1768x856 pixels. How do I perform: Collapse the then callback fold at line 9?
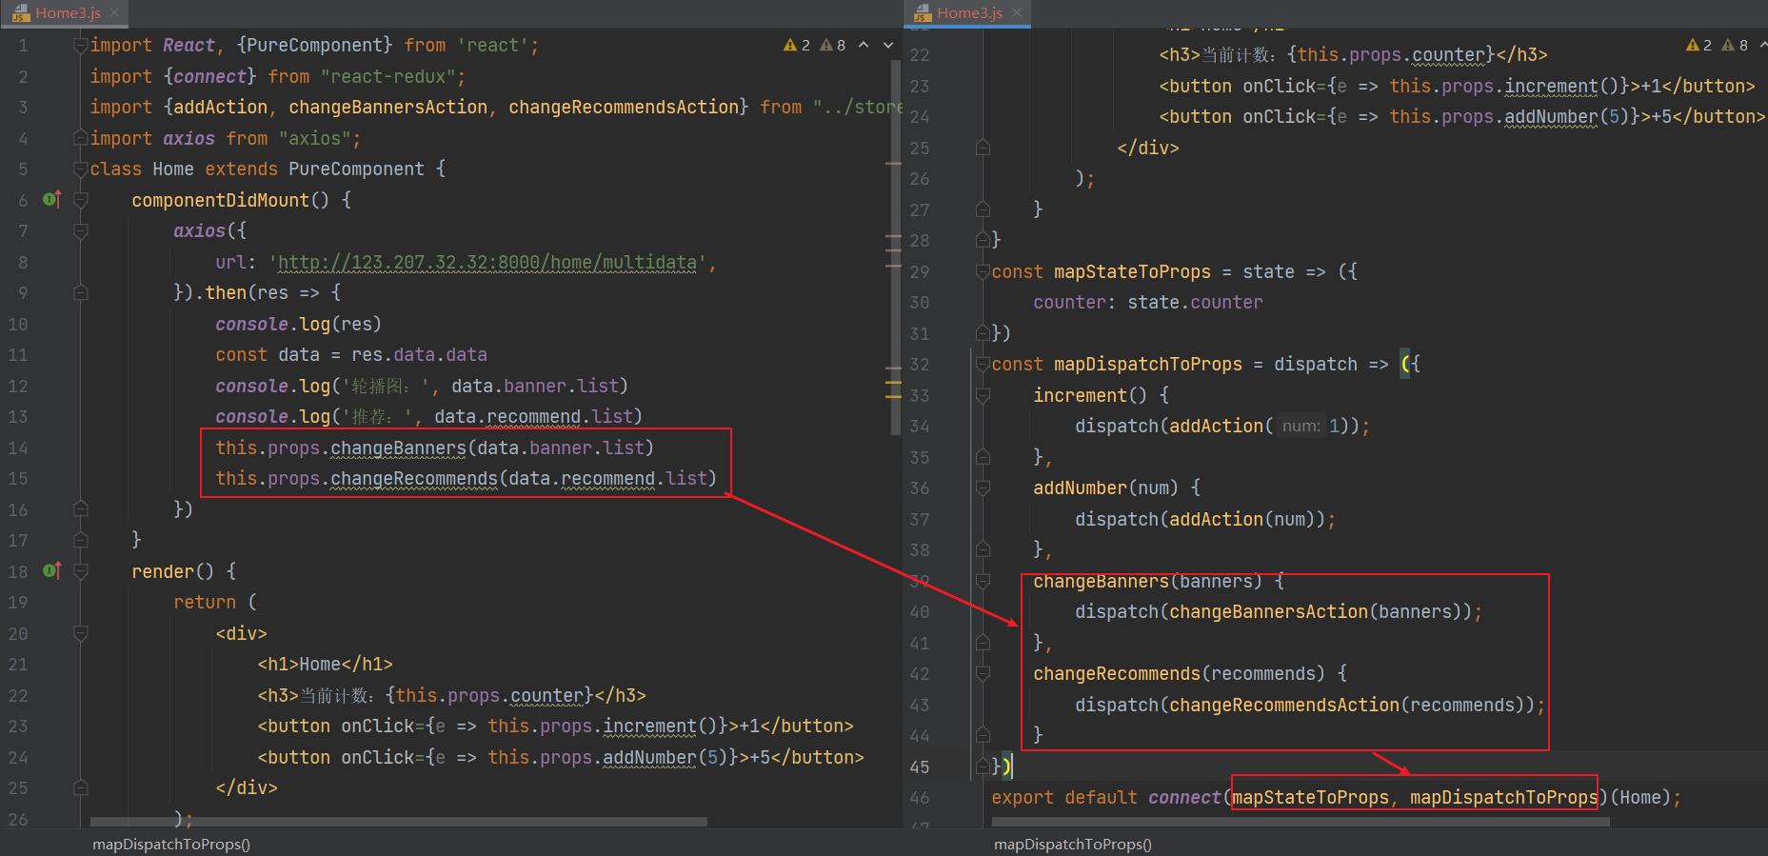click(81, 292)
